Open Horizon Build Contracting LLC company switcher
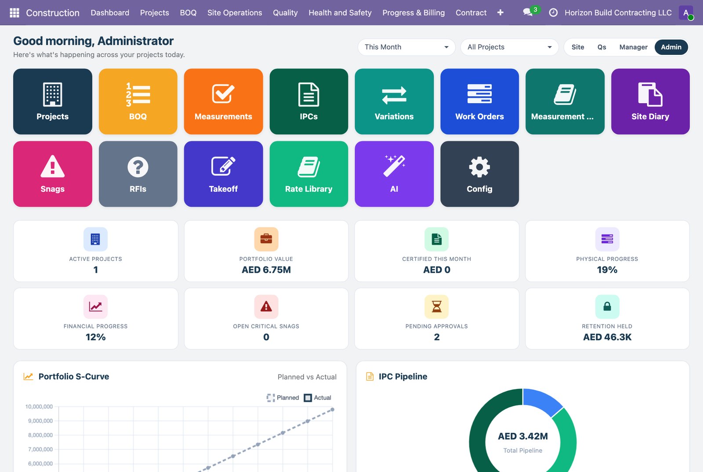 618,13
